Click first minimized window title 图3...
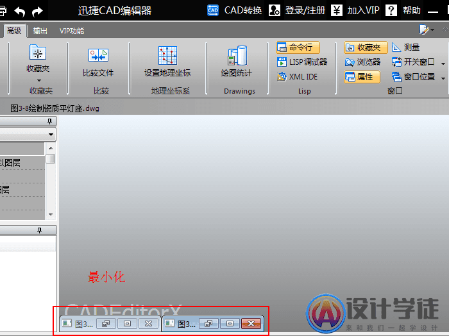Viewport: 449px width, 336px height. 84,324
